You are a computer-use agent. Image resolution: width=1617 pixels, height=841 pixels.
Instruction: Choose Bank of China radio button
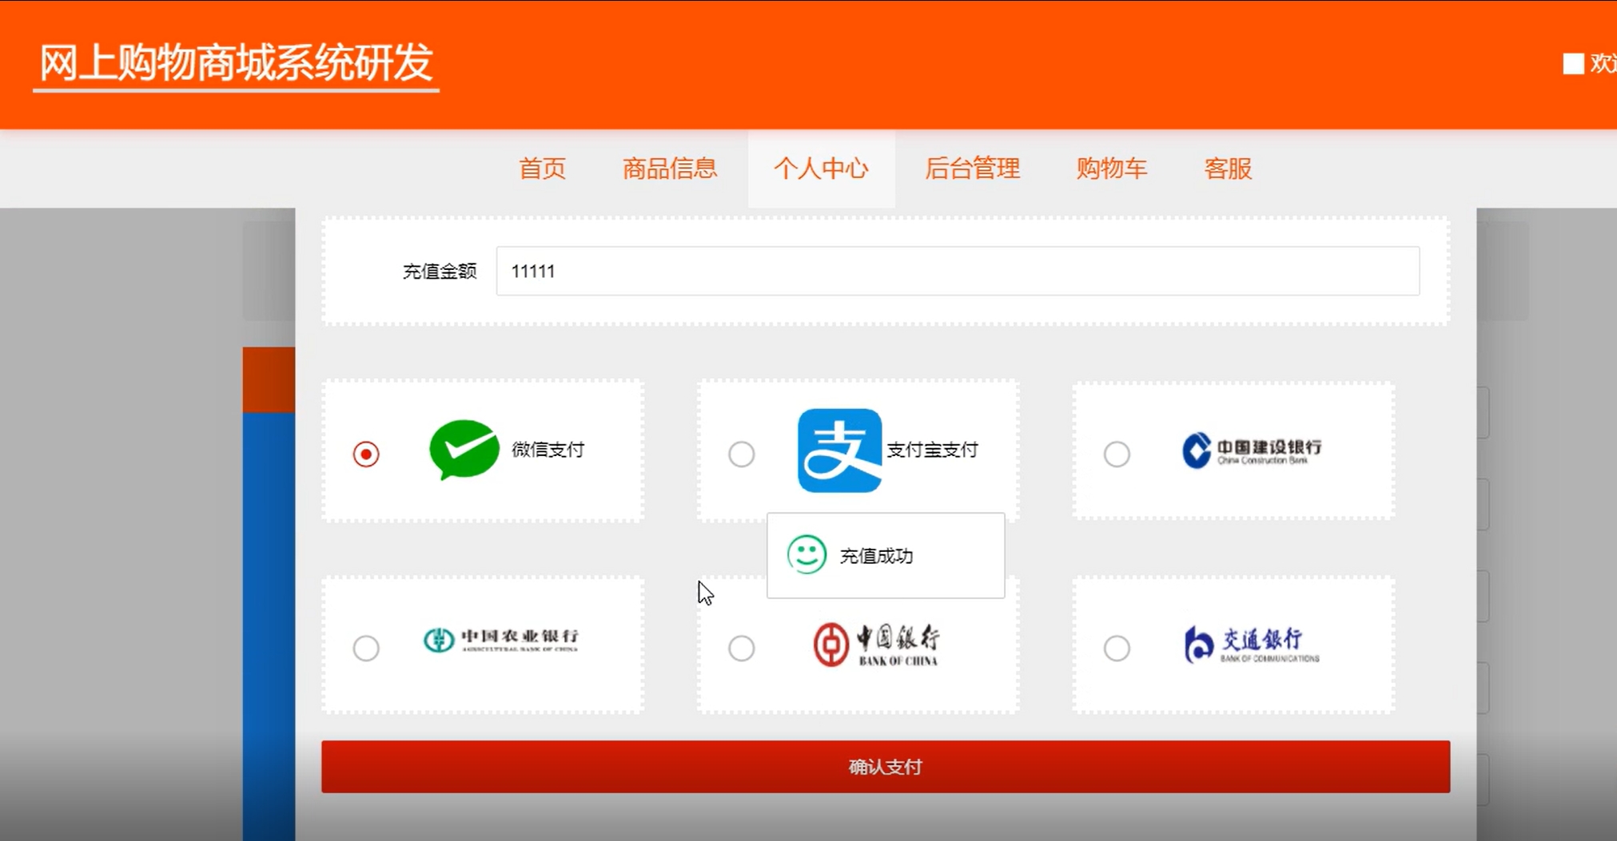742,648
